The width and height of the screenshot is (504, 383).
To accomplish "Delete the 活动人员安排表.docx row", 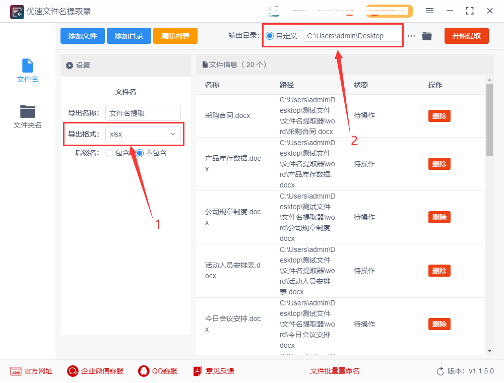I will pyautogui.click(x=439, y=271).
